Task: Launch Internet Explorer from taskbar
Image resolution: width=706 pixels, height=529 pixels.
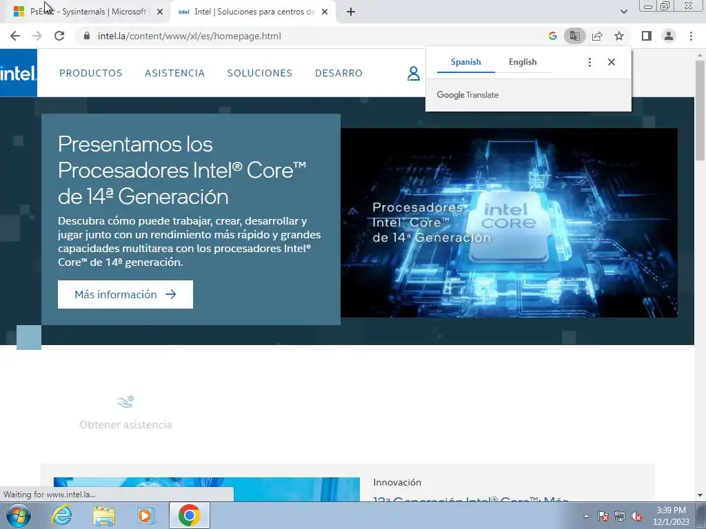Action: pyautogui.click(x=61, y=515)
